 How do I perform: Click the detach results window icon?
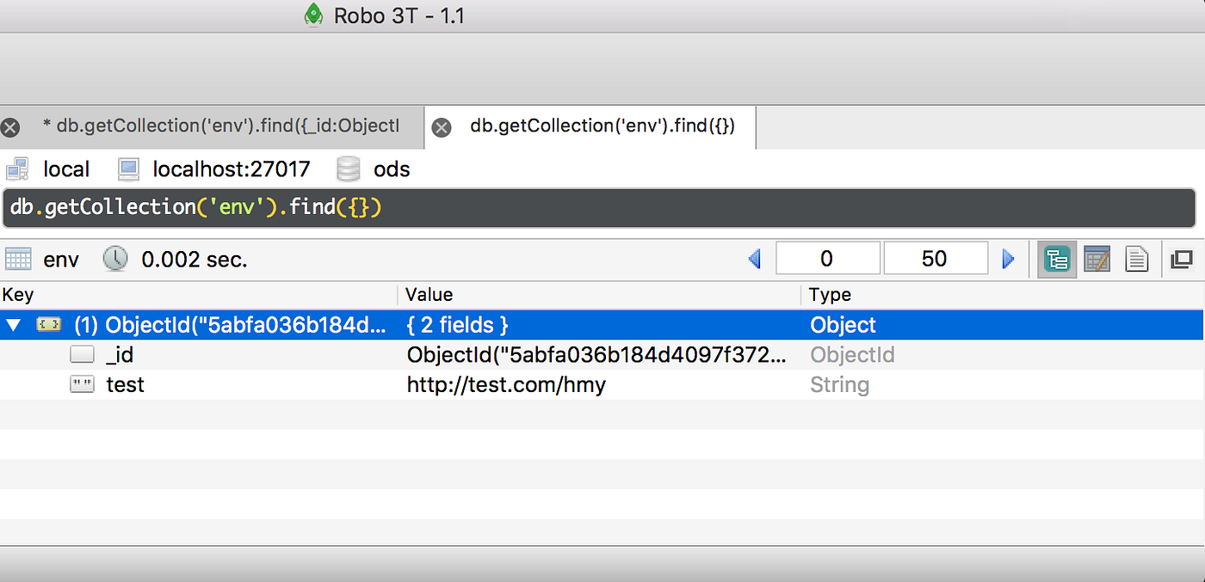[x=1181, y=259]
